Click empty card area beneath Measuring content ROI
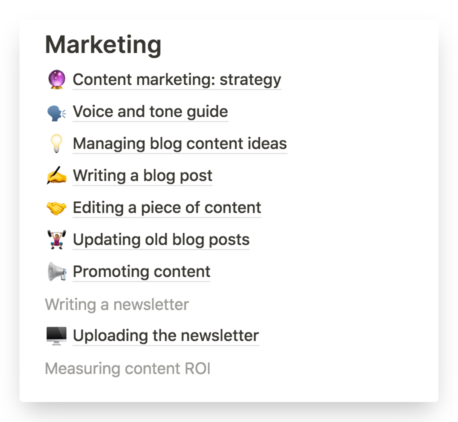The image size is (458, 422). pos(228,390)
